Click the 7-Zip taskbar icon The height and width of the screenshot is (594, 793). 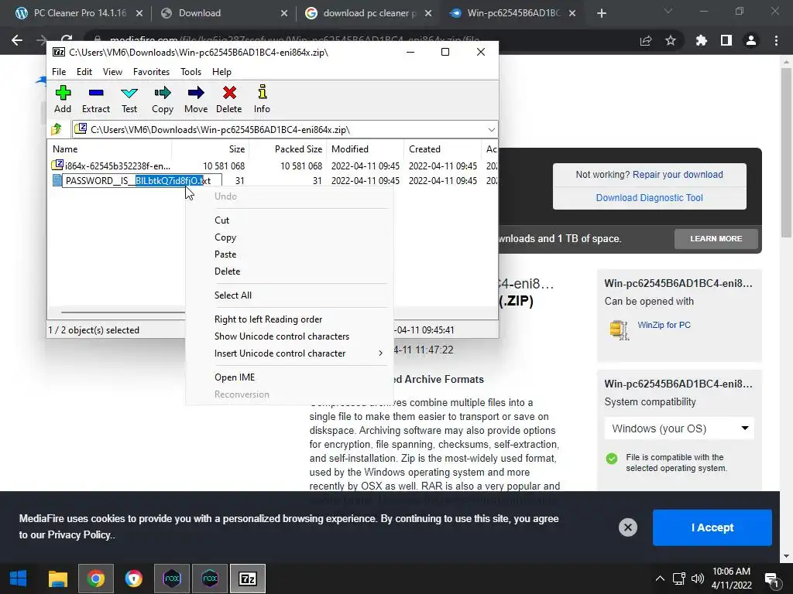tap(247, 579)
